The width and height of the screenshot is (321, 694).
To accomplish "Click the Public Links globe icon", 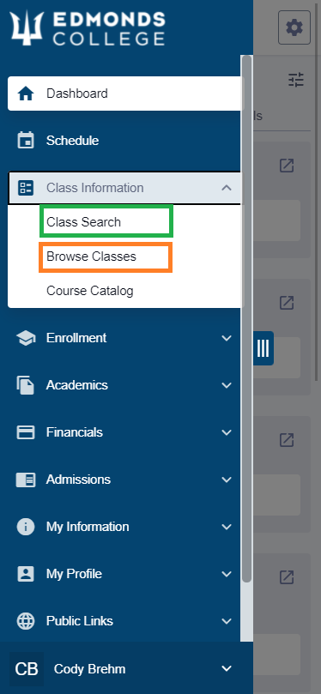I will click(x=26, y=621).
